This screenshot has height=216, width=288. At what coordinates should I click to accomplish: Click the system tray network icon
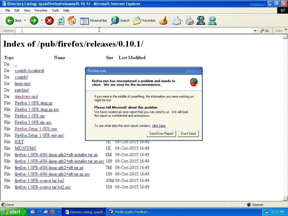pos(267,212)
